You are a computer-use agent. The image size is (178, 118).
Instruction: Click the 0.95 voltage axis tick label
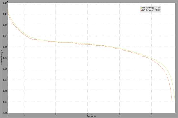(5, 113)
